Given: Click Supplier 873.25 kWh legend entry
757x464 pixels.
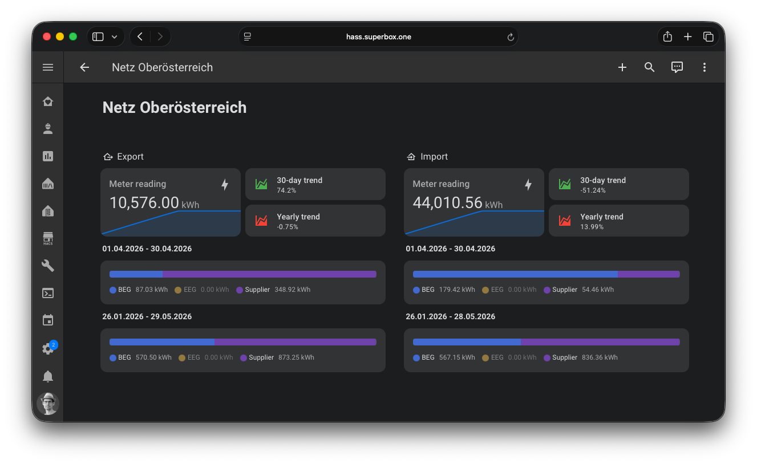Looking at the screenshot, I should (x=277, y=357).
